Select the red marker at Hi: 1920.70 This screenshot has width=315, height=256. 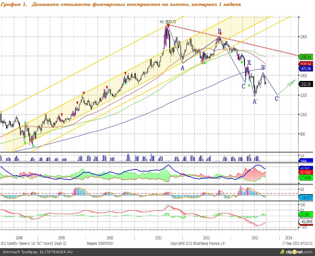pos(168,25)
